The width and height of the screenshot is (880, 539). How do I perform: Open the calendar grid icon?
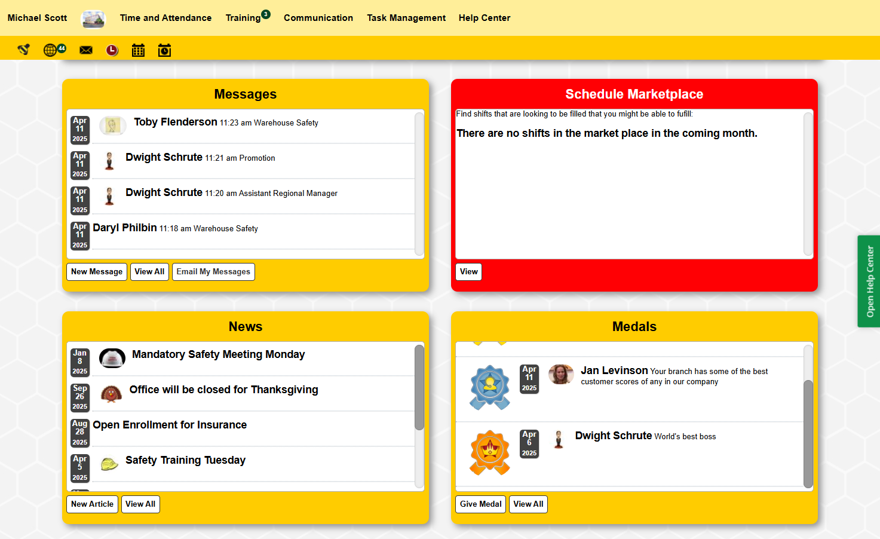click(138, 50)
